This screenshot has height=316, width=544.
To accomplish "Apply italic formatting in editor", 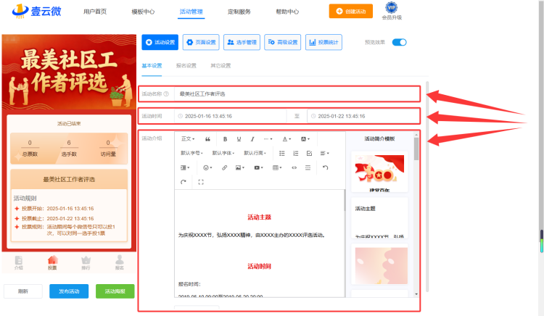I will (x=252, y=139).
